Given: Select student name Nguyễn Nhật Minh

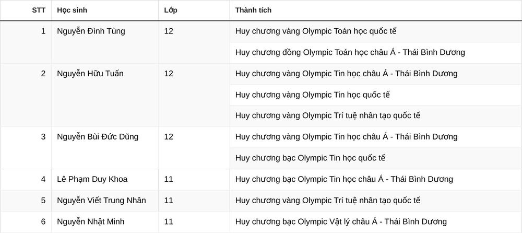Looking at the screenshot, I should 90,222.
